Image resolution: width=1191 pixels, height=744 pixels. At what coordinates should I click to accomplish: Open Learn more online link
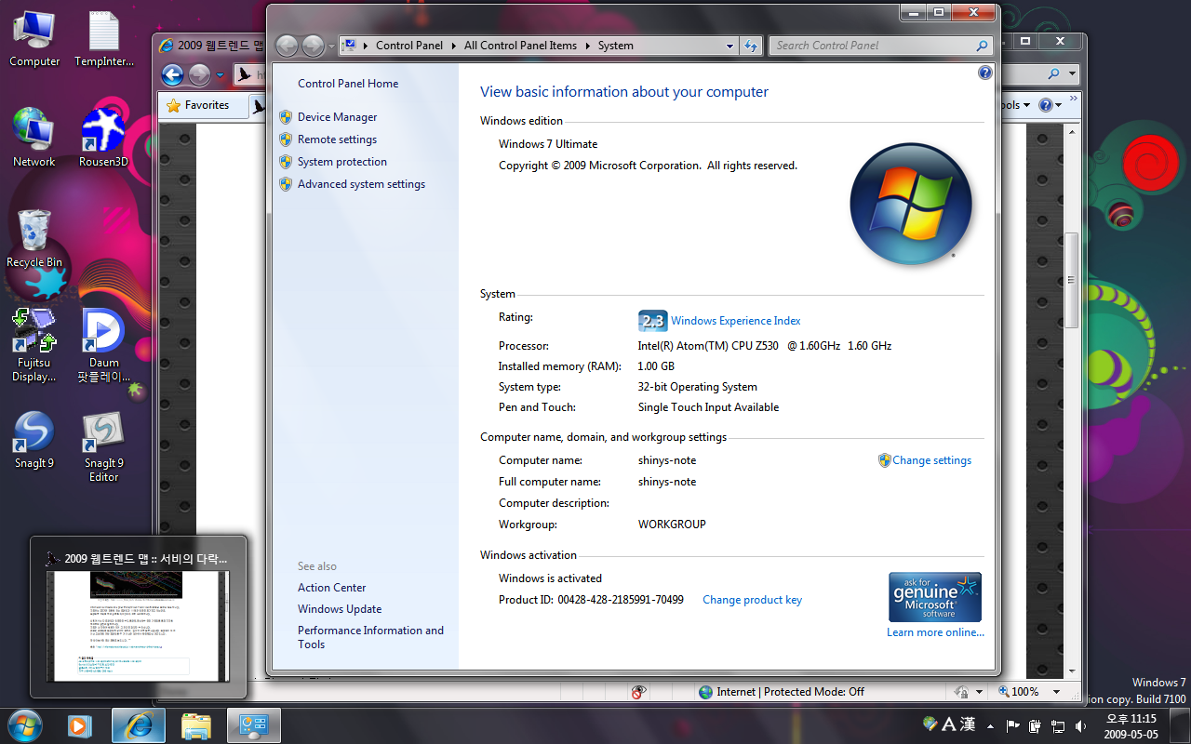click(935, 632)
